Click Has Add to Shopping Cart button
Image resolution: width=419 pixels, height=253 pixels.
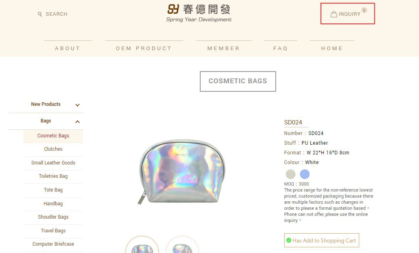(322, 240)
